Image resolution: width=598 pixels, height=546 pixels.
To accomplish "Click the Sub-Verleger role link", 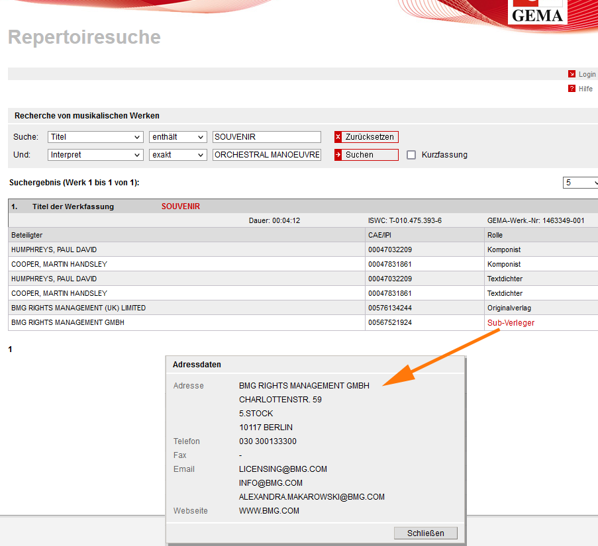I will pos(511,323).
